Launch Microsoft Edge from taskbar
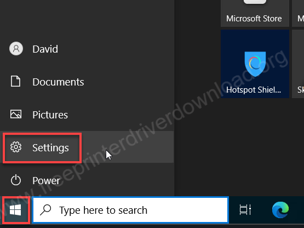 [x=280, y=210]
